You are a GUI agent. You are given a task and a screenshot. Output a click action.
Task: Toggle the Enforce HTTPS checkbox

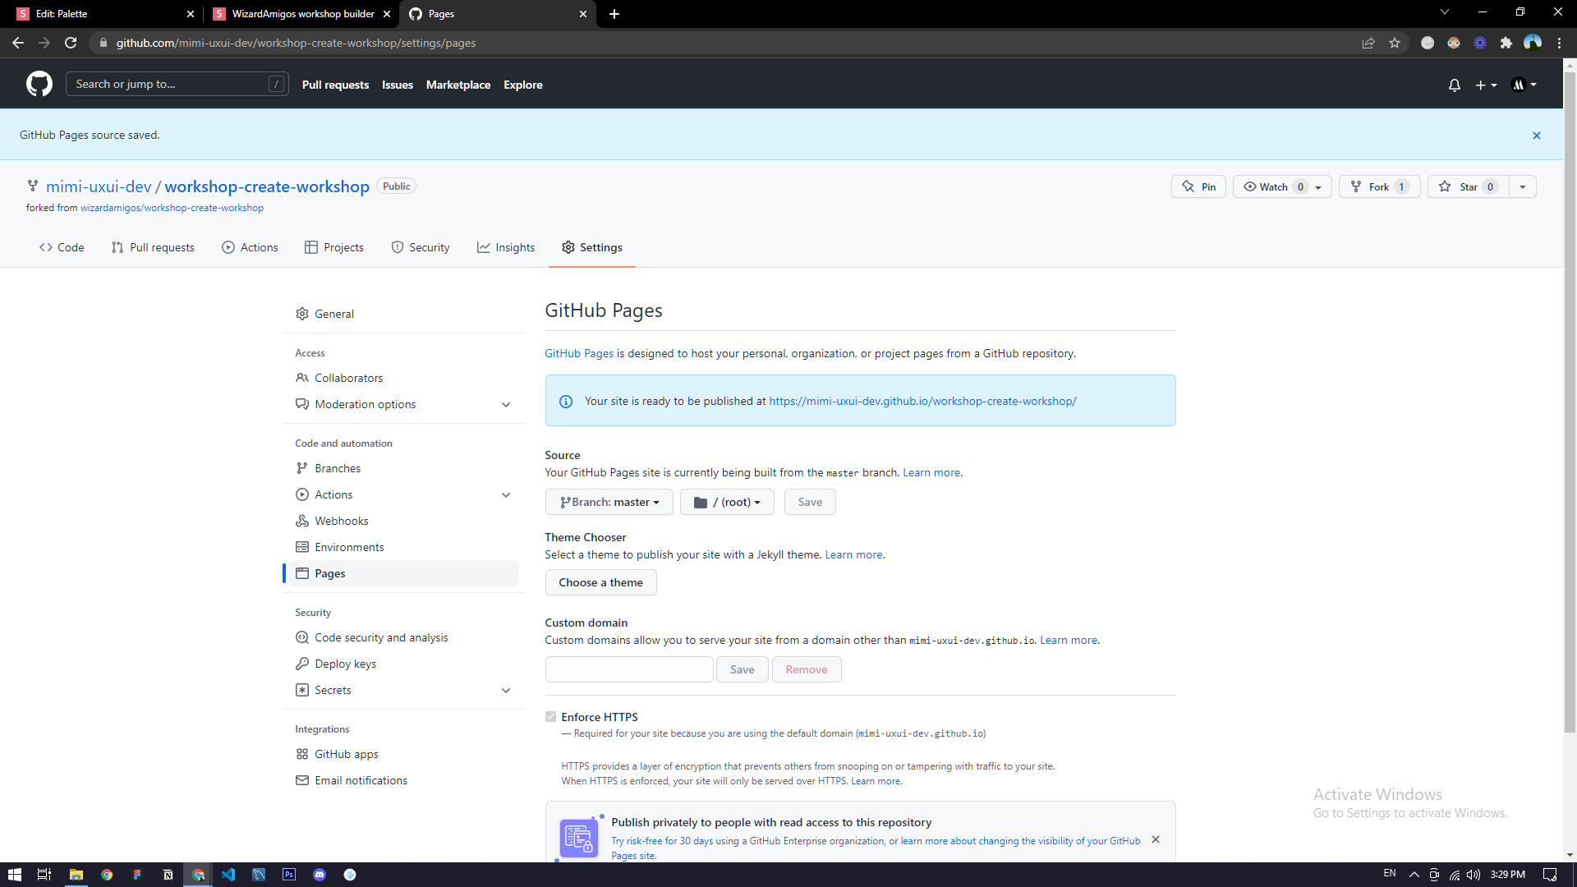pos(550,717)
